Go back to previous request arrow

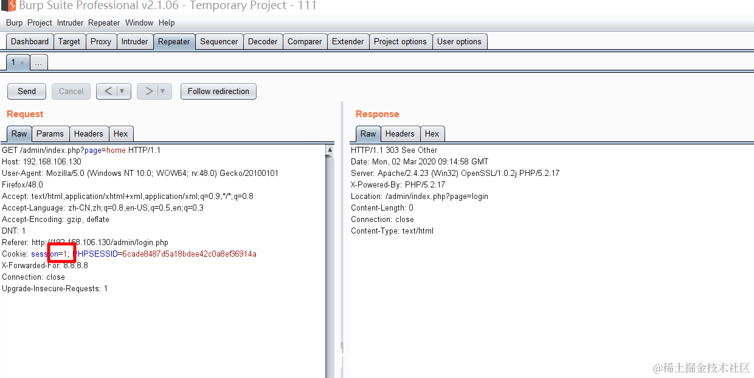[x=108, y=91]
